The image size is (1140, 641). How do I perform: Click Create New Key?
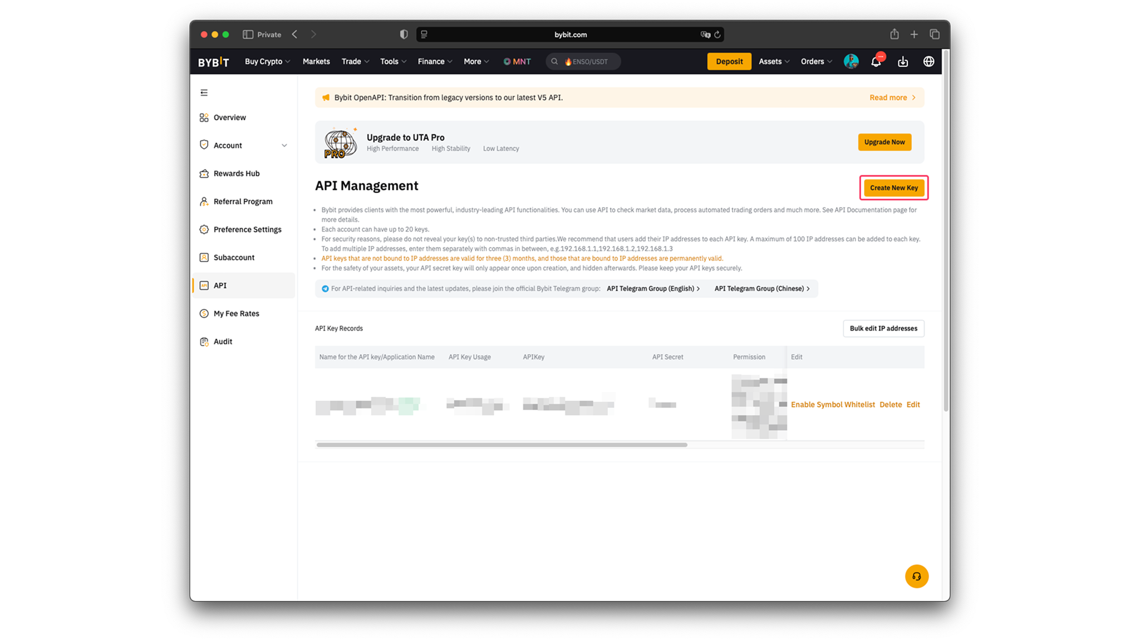pyautogui.click(x=893, y=188)
